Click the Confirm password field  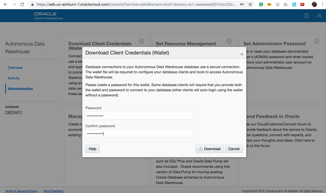point(139,134)
